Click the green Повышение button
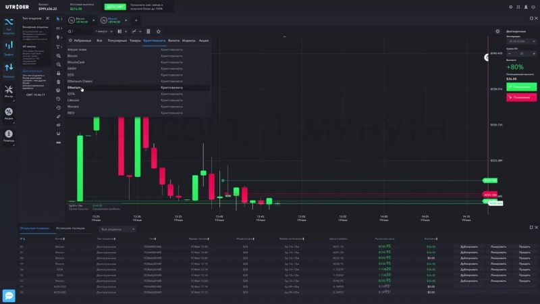The height and width of the screenshot is (304, 540). tap(521, 87)
